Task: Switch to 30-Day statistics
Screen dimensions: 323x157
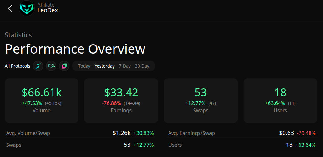Action: 142,66
